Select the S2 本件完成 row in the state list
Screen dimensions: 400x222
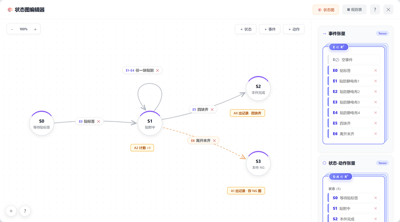[x=354, y=218]
